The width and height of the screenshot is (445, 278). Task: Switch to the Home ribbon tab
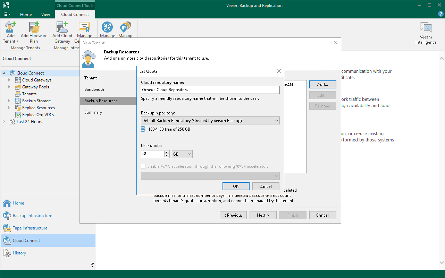26,15
